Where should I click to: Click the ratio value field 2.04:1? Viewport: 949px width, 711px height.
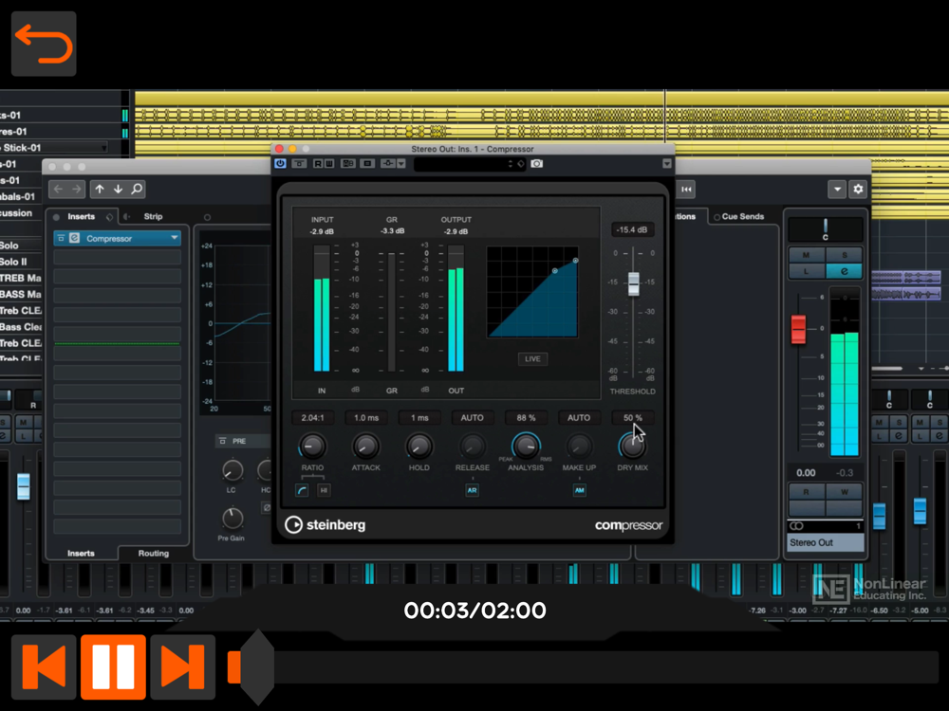[312, 418]
